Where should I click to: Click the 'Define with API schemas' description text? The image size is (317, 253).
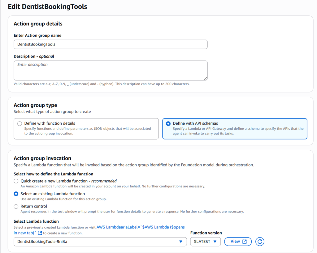pyautogui.click(x=238, y=131)
